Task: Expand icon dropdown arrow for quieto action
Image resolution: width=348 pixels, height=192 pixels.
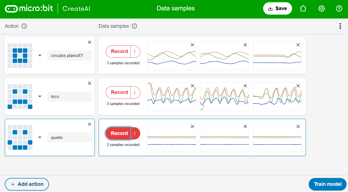Action: (40, 137)
